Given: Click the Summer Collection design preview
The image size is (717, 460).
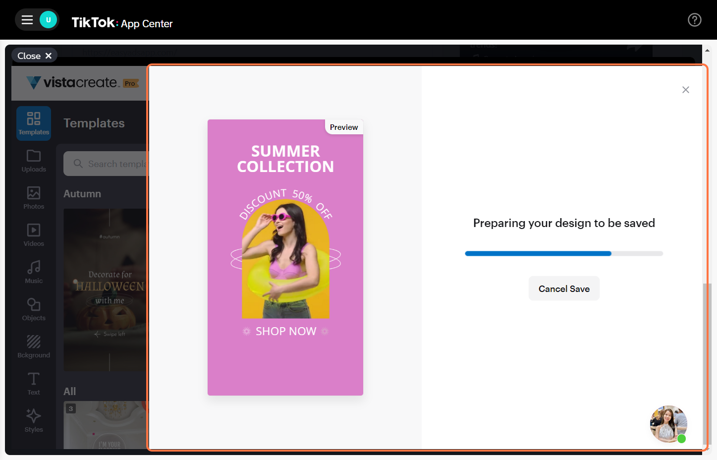Looking at the screenshot, I should 285,257.
